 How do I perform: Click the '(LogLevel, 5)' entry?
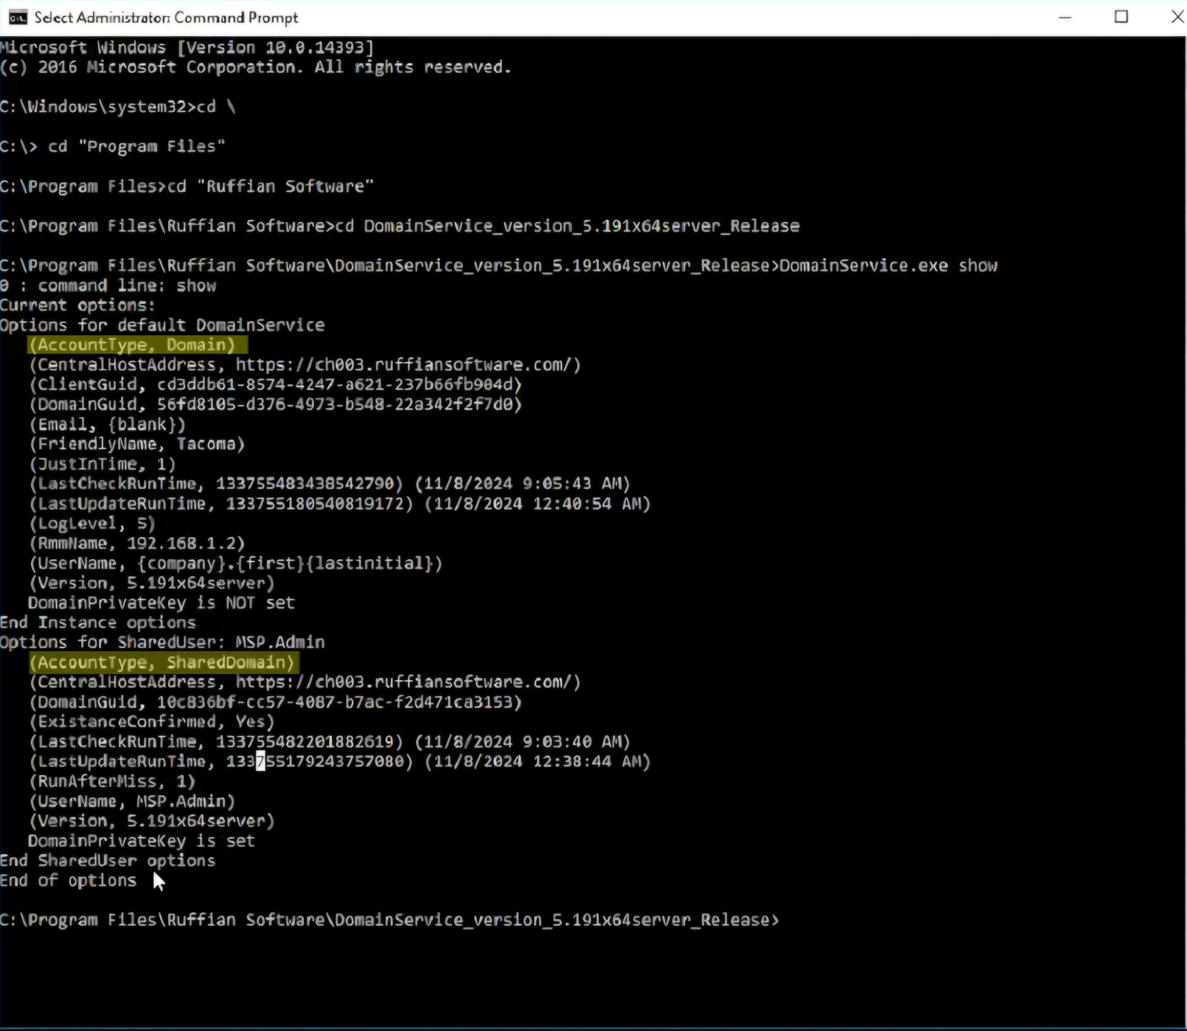[92, 524]
